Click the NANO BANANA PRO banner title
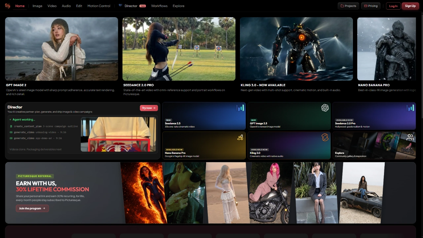The width and height of the screenshot is (423, 238). [x=374, y=85]
